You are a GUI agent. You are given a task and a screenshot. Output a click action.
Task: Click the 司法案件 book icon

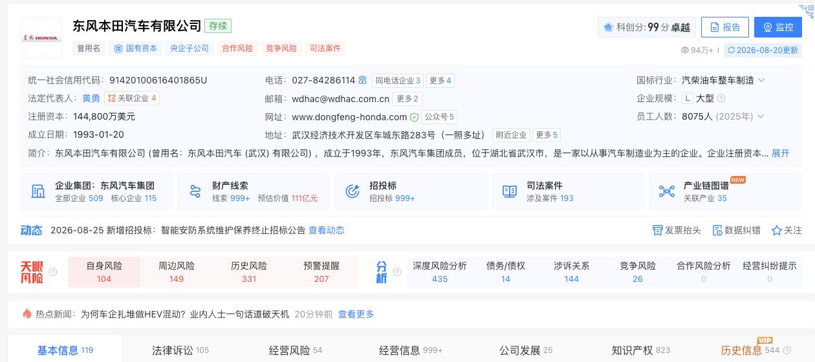point(510,191)
